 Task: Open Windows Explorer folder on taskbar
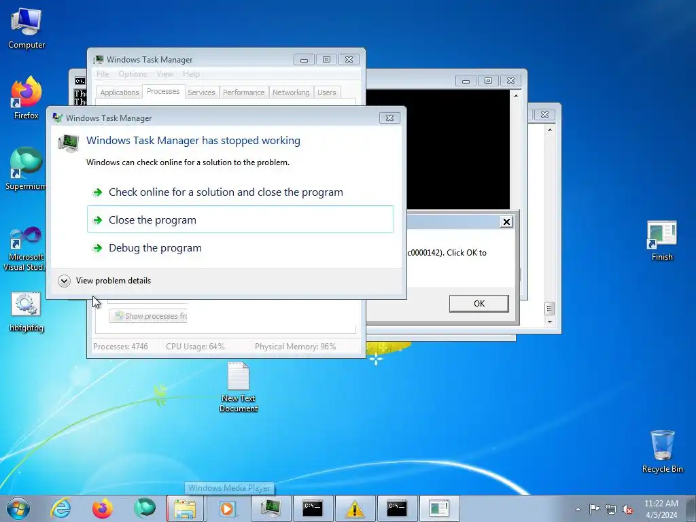(185, 508)
